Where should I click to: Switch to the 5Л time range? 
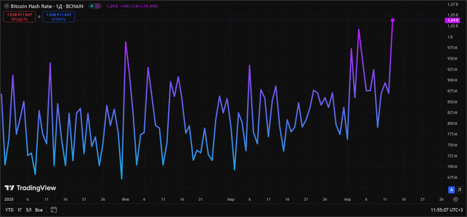(x=29, y=210)
